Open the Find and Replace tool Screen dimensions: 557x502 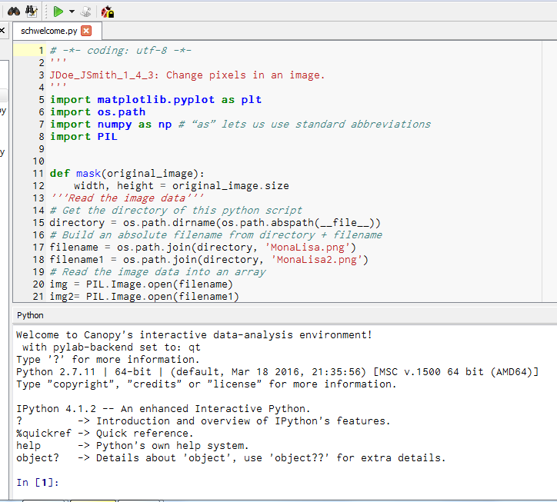pyautogui.click(x=31, y=11)
